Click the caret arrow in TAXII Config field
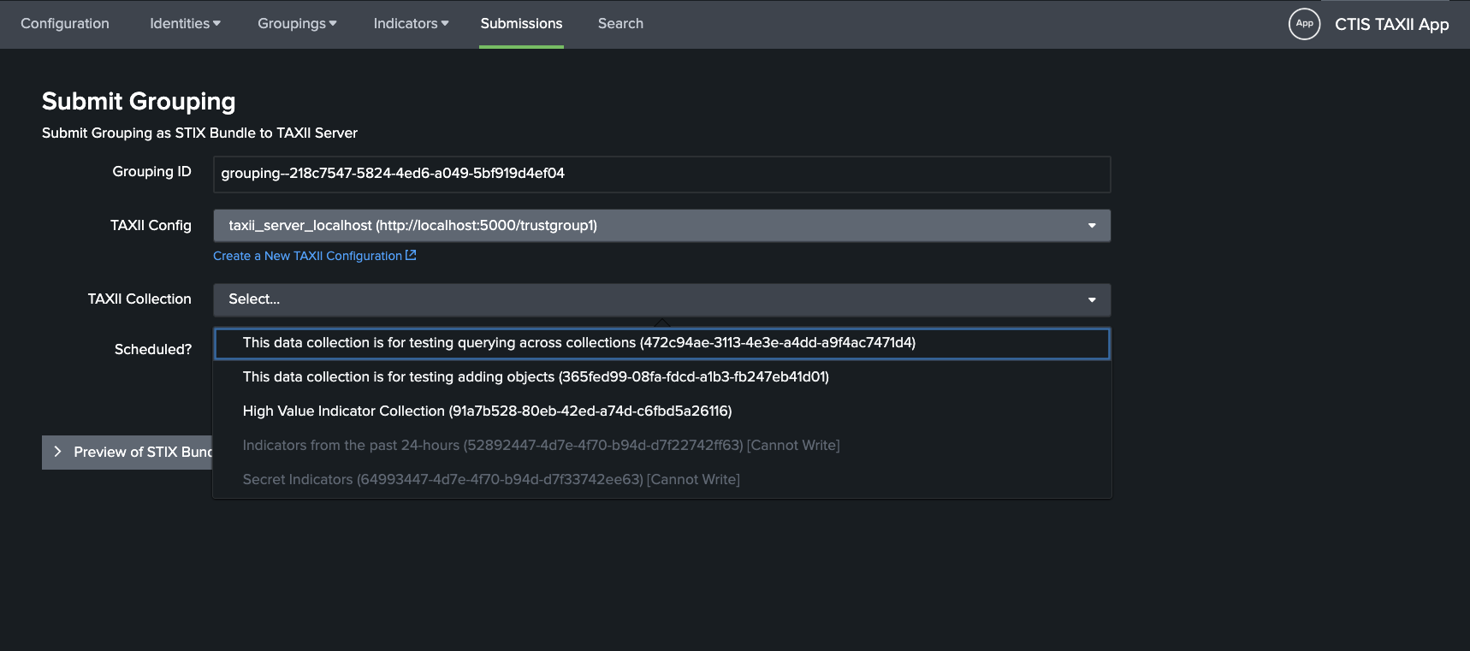 coord(1092,226)
